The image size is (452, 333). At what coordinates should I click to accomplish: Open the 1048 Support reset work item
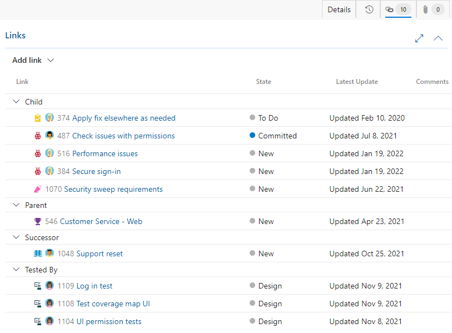point(91,254)
